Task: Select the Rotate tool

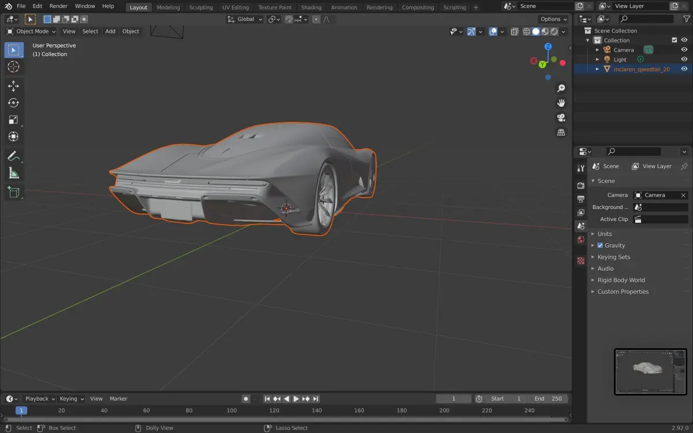Action: [13, 103]
